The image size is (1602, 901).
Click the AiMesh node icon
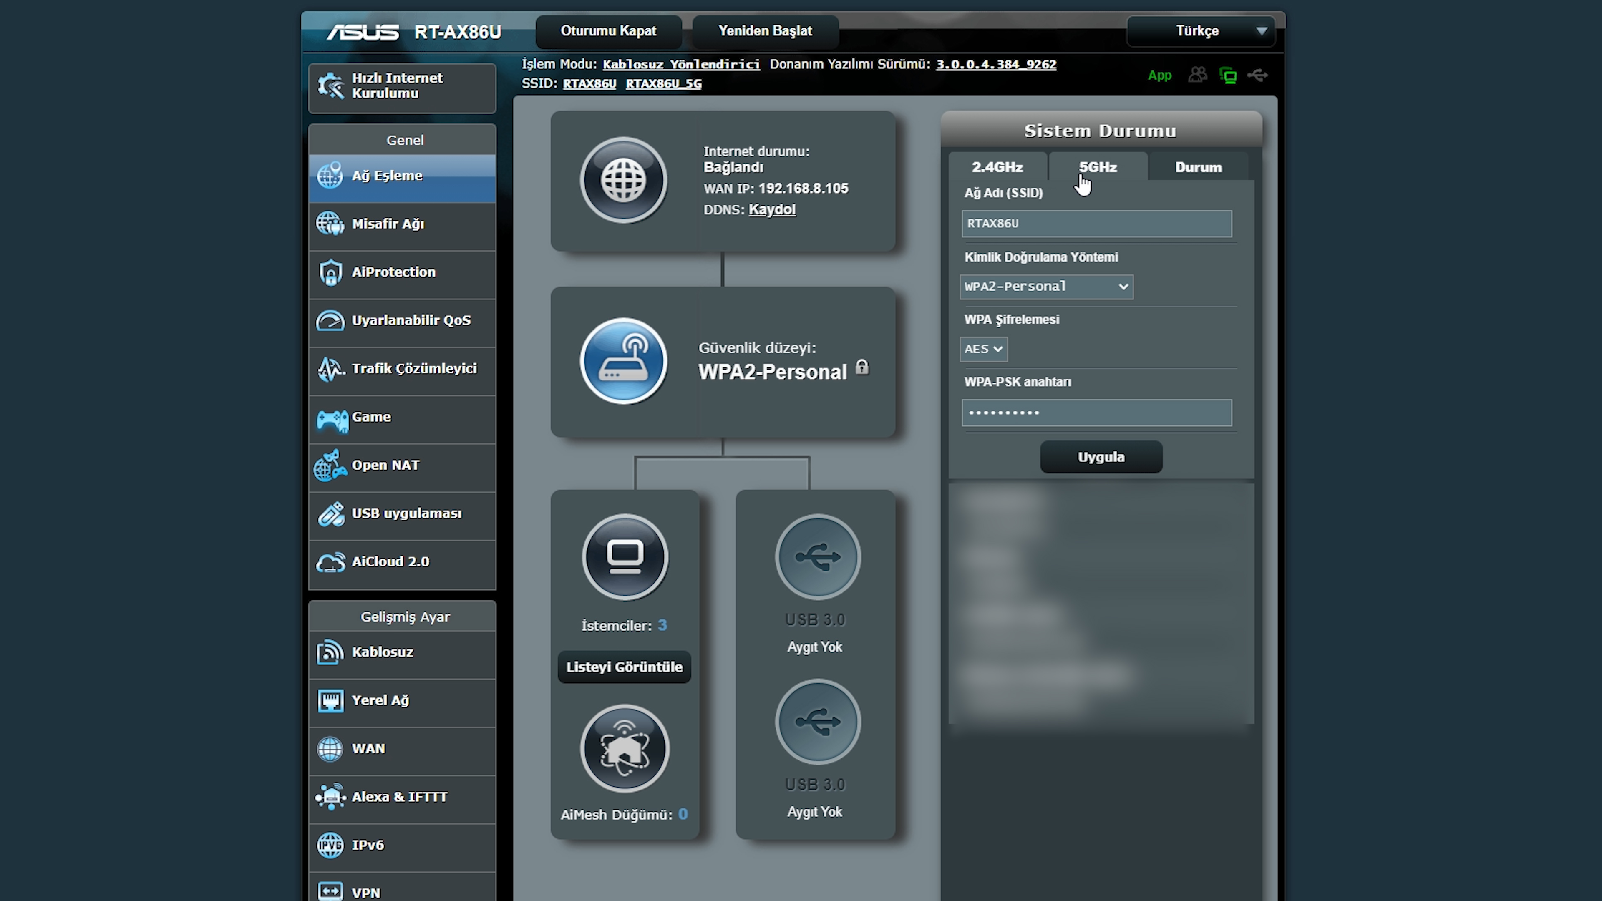coord(625,749)
